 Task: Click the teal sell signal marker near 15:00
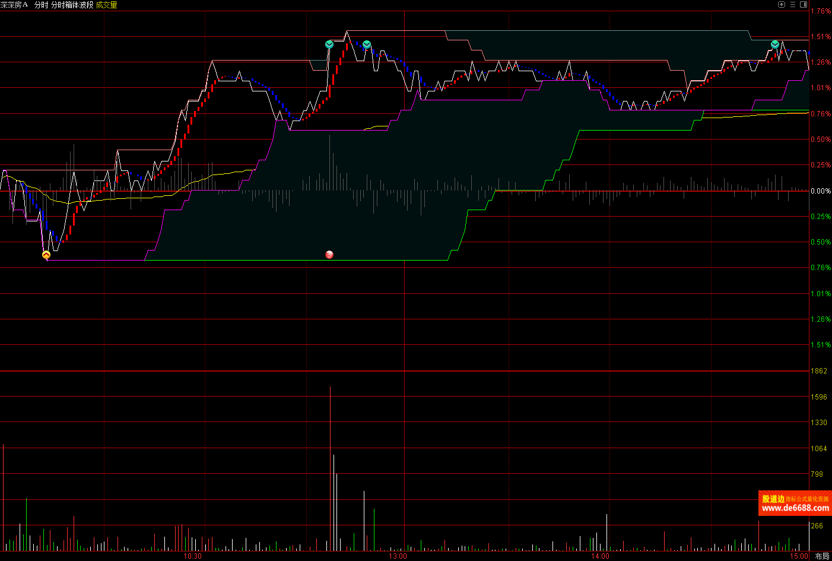(775, 45)
